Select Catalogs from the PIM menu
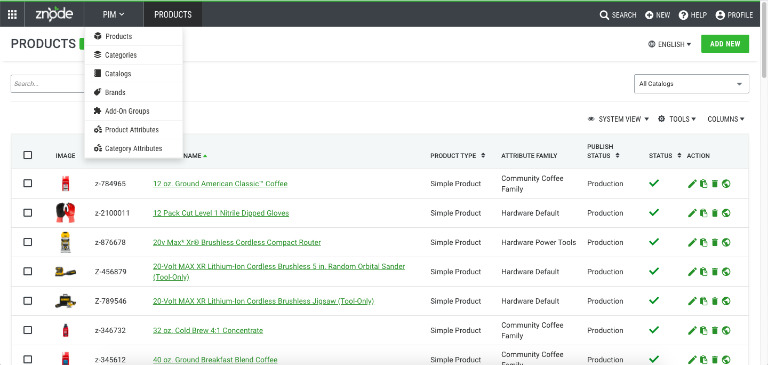Screen dimensions: 768x365 click(x=118, y=74)
